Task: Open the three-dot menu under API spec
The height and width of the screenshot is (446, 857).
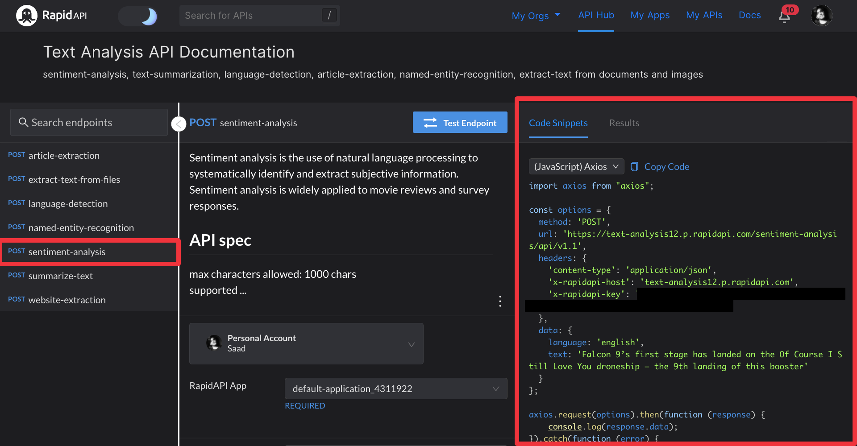Action: 500,301
